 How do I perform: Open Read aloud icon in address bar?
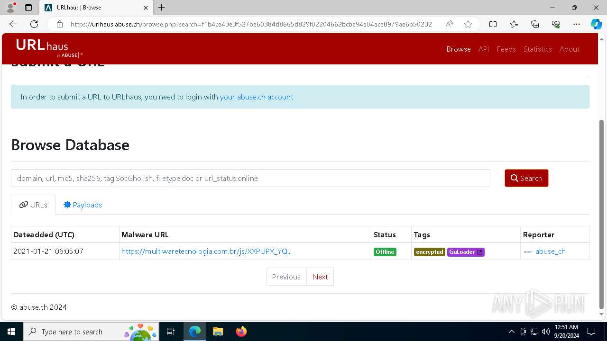[449, 24]
